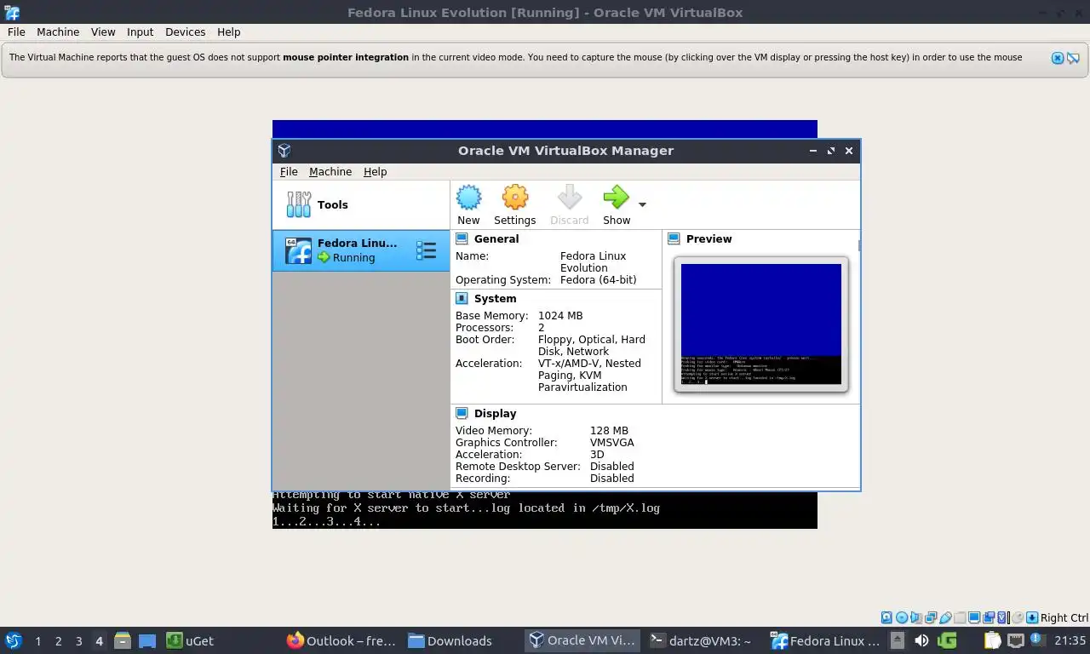Viewport: 1090px width, 654px height.
Task: Click the VM preview thumbnail
Action: (x=760, y=324)
